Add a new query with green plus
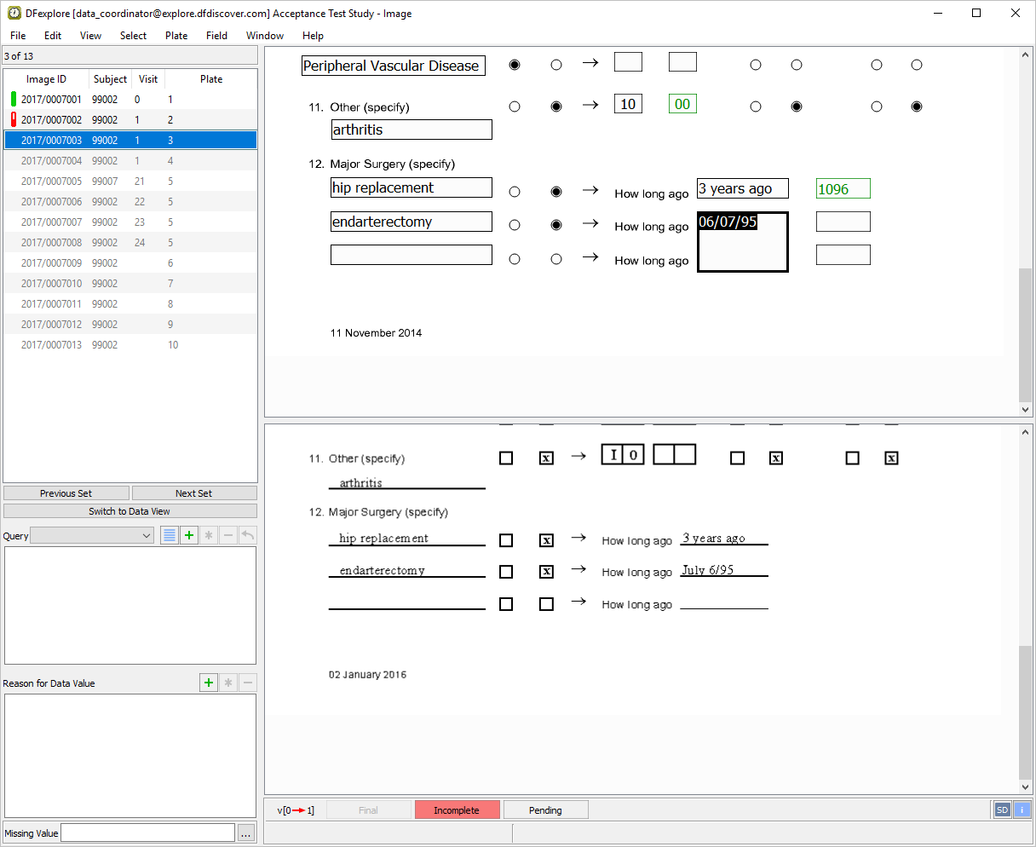This screenshot has width=1036, height=847. (189, 536)
